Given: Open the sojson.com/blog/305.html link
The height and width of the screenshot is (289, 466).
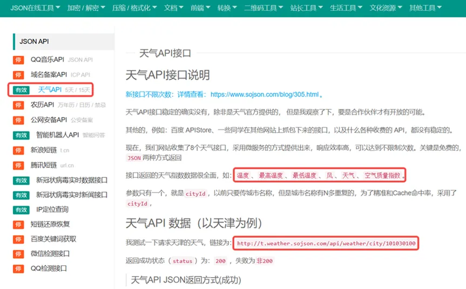Looking at the screenshot, I should [265, 94].
